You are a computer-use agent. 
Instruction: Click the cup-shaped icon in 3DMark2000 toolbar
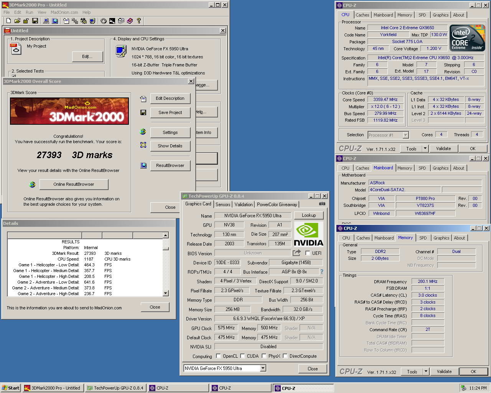pos(104,21)
